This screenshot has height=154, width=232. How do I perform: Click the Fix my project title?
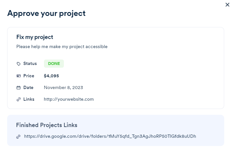click(x=35, y=37)
